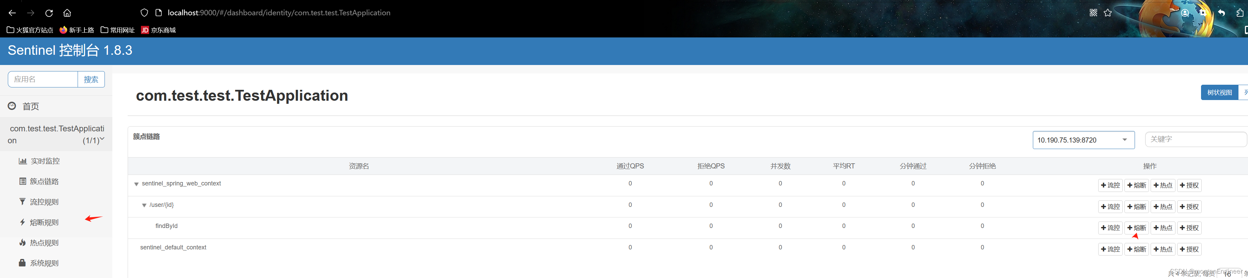Add 热点 rule for /user/{id}
Screen dimensions: 1248x278
point(1163,207)
